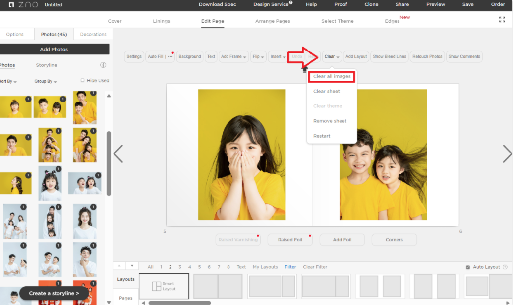
Task: Toggle the Auto Layout checkbox
Action: click(x=468, y=267)
